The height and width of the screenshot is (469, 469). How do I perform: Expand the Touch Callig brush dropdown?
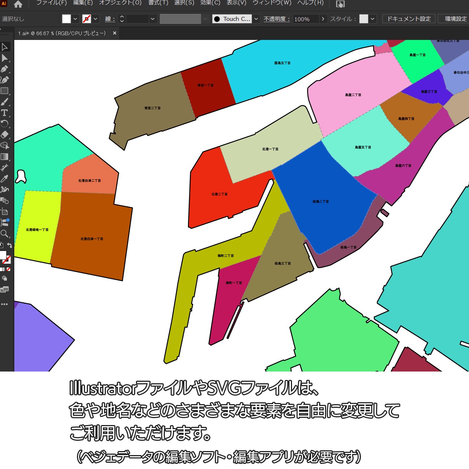point(256,19)
